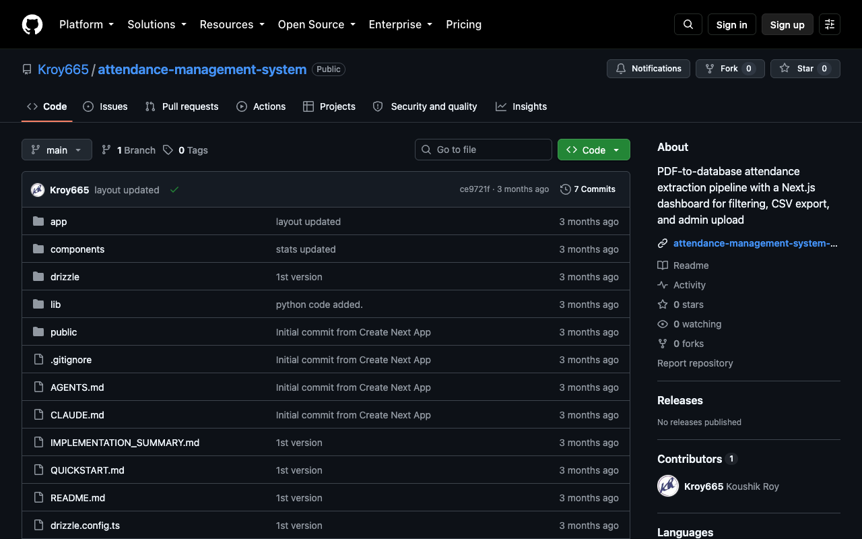Open the app folder icon
The image size is (862, 539).
pos(38,222)
